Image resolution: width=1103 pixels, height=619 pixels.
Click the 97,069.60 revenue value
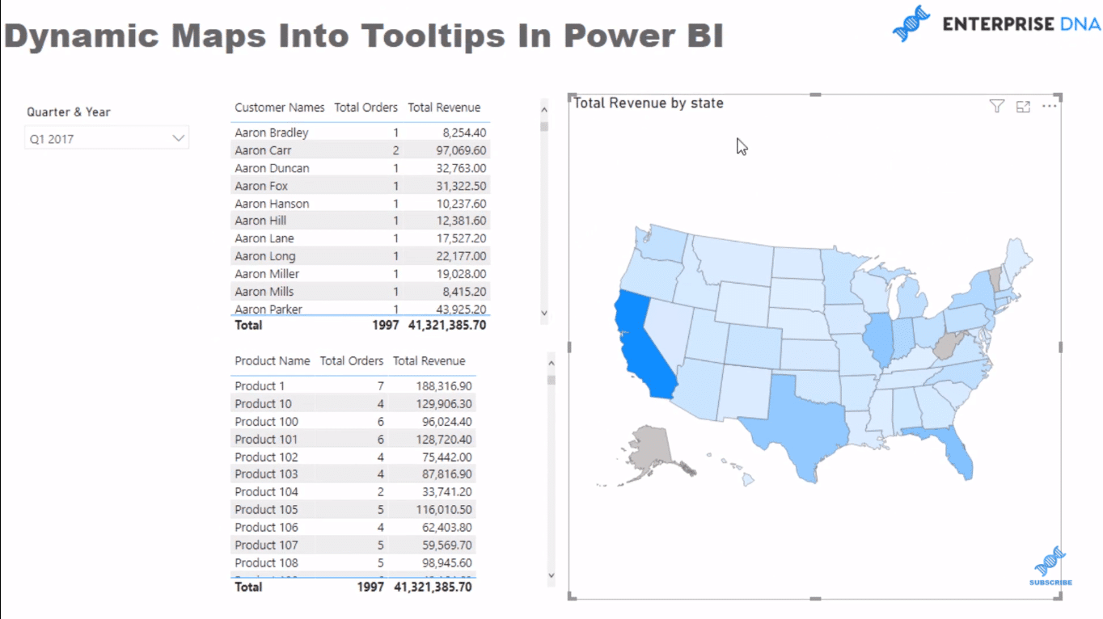pos(462,150)
